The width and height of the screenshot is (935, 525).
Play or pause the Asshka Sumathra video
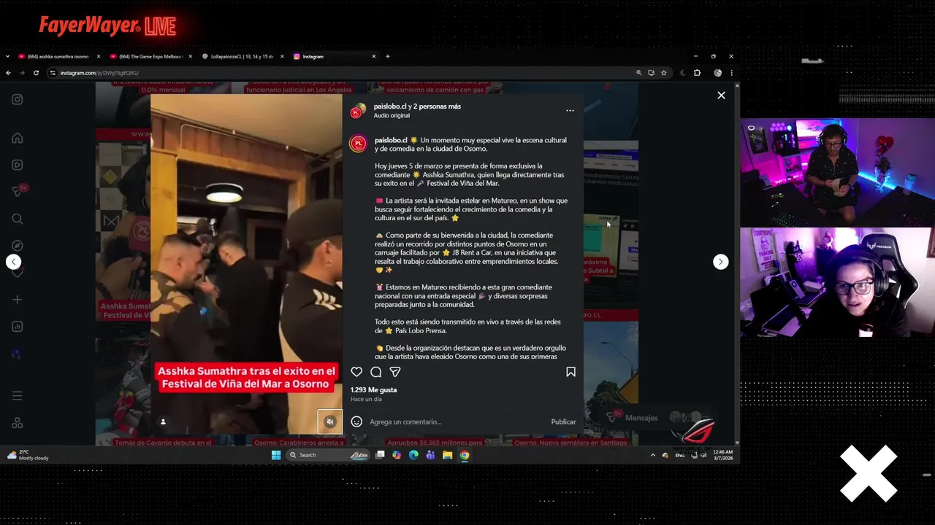point(246,264)
